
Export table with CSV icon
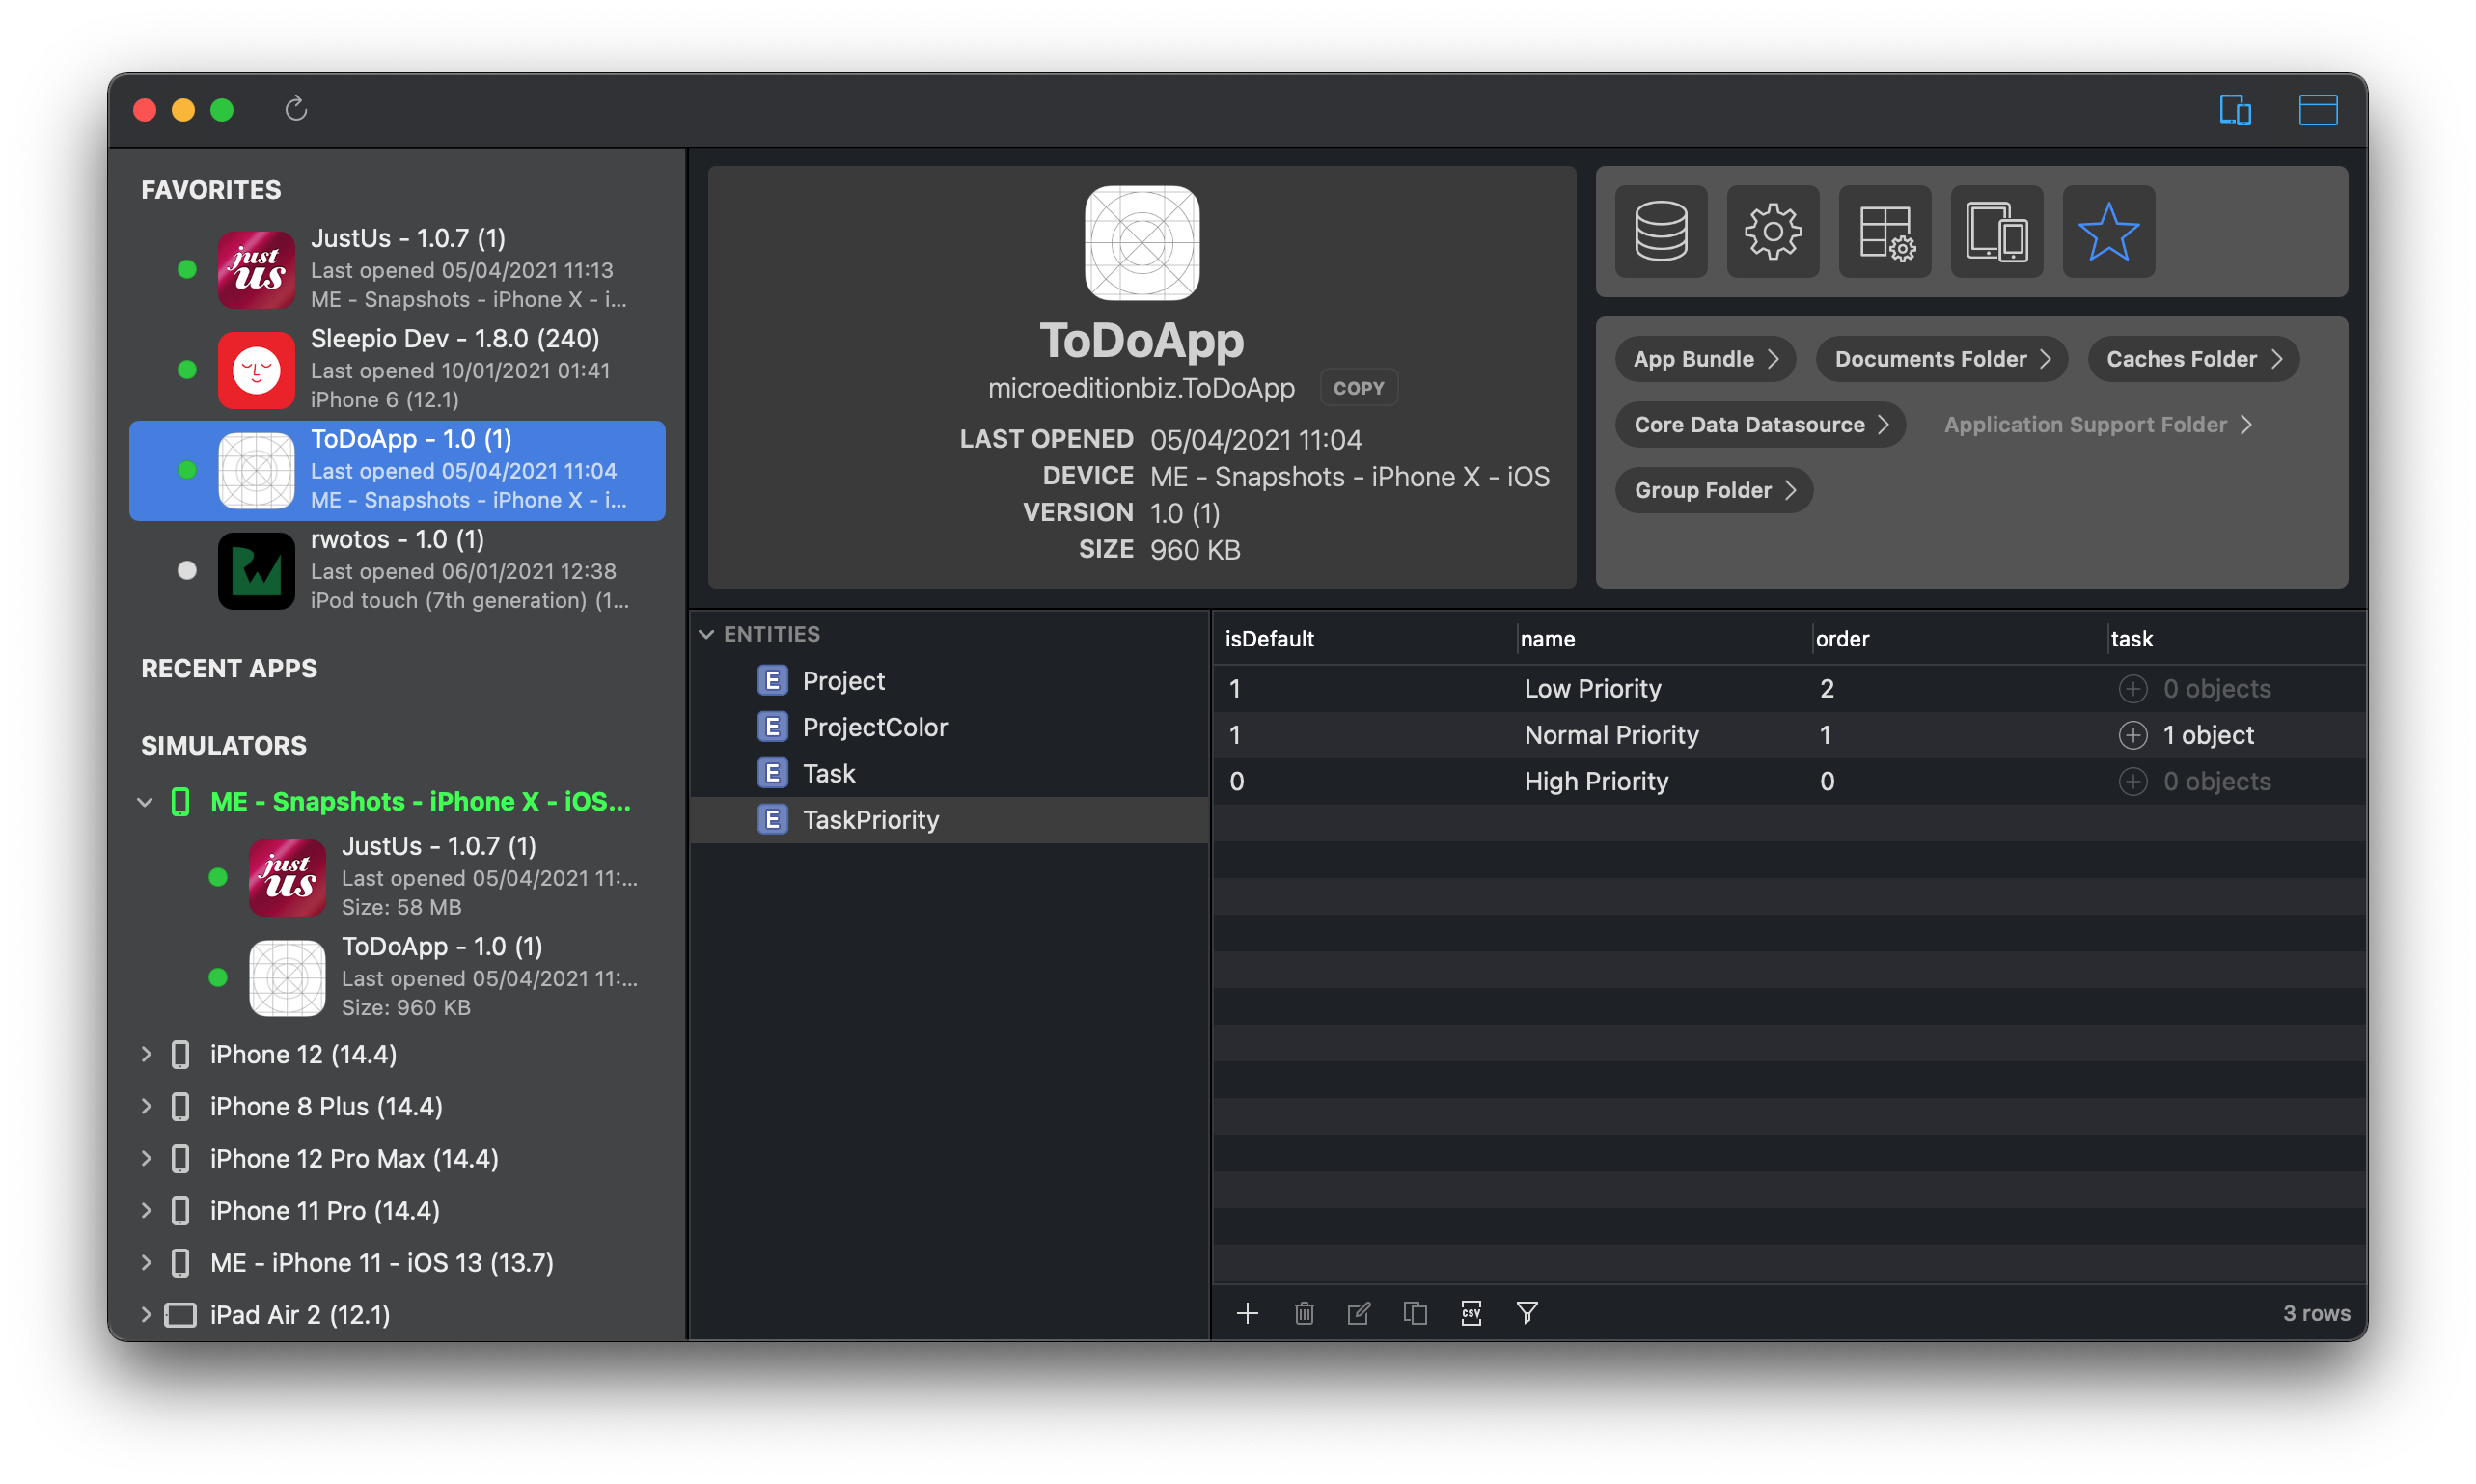[1471, 1313]
